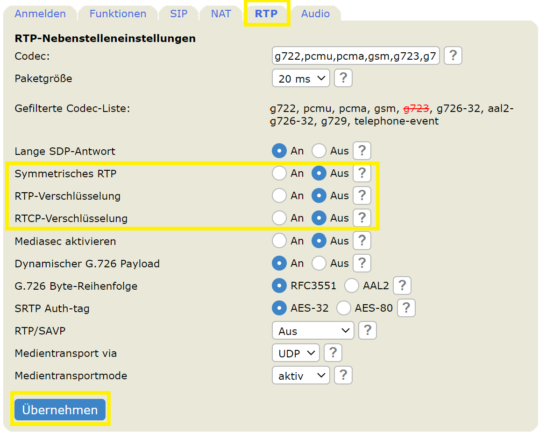Turn RTP-Verschlüsselung Aus

(x=319, y=195)
